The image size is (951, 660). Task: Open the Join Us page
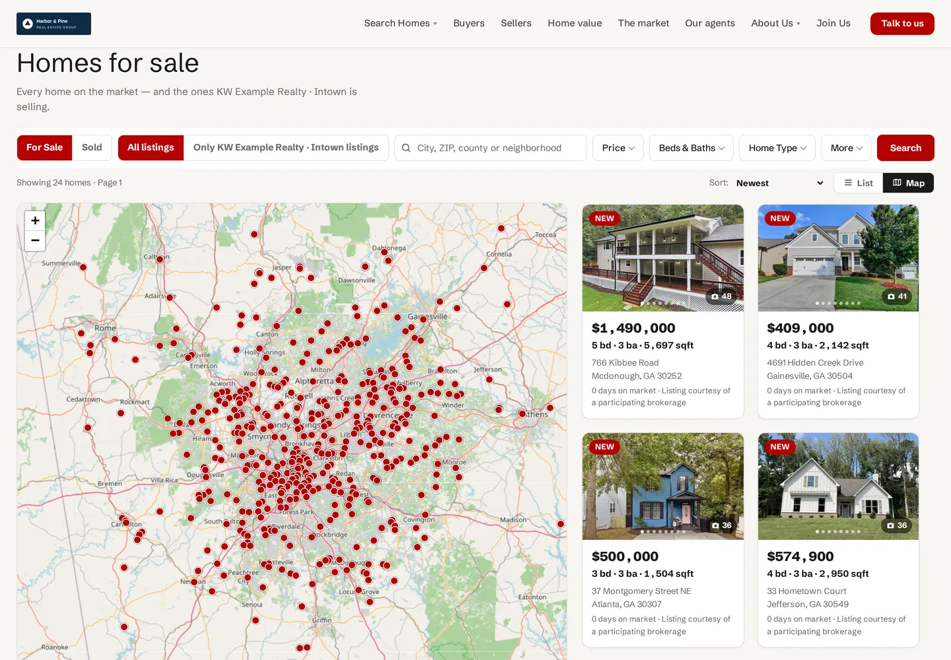(x=833, y=23)
